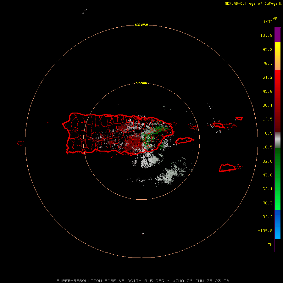Click the 92.3 velocity scale value
This screenshot has height=283, width=283.
coord(268,49)
